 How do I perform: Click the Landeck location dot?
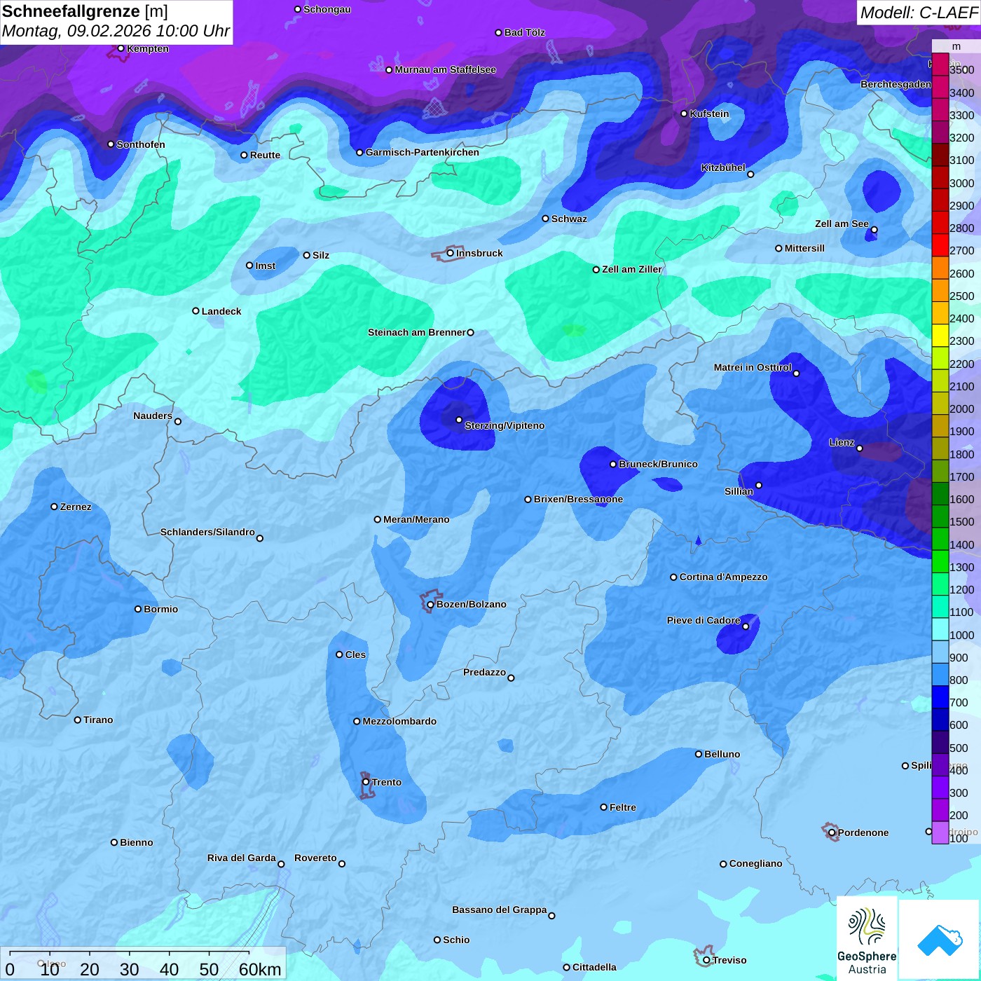pos(195,311)
